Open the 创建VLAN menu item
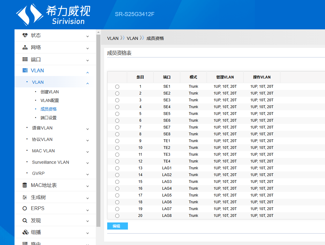 tap(49, 92)
